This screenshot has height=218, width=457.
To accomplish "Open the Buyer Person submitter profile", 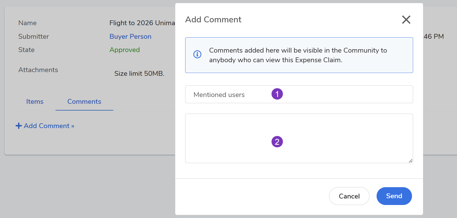I will pyautogui.click(x=130, y=36).
